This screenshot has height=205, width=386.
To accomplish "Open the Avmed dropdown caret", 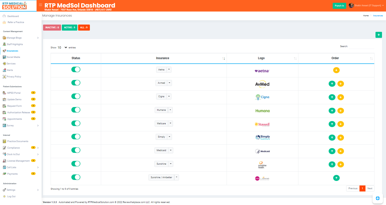I will [169, 83].
